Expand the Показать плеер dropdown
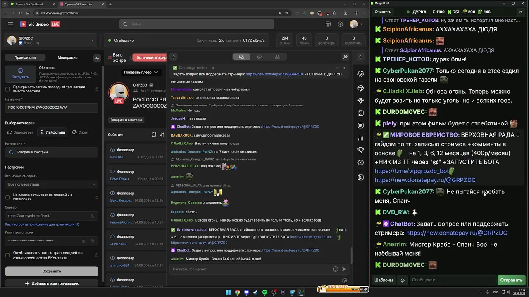 [x=141, y=72]
